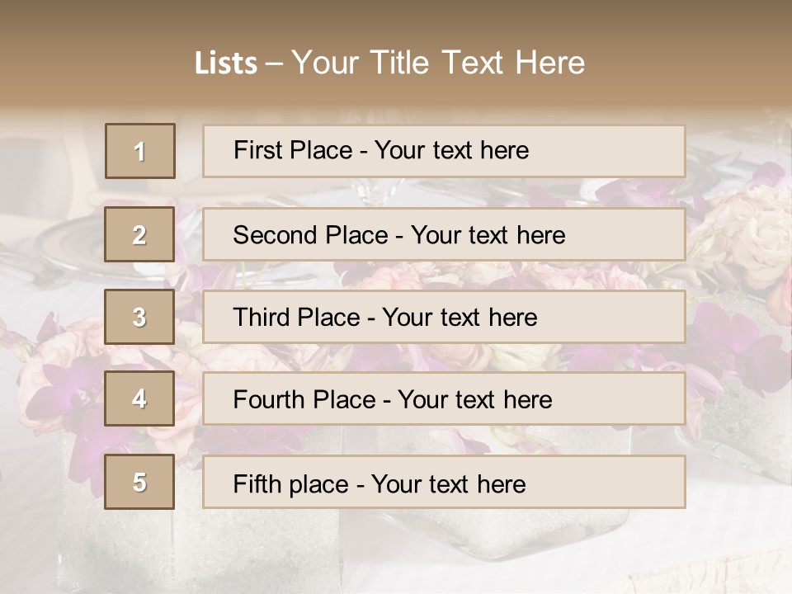The height and width of the screenshot is (594, 792).
Task: Click the "Fifth place - Your text here" bar
Action: click(x=444, y=482)
